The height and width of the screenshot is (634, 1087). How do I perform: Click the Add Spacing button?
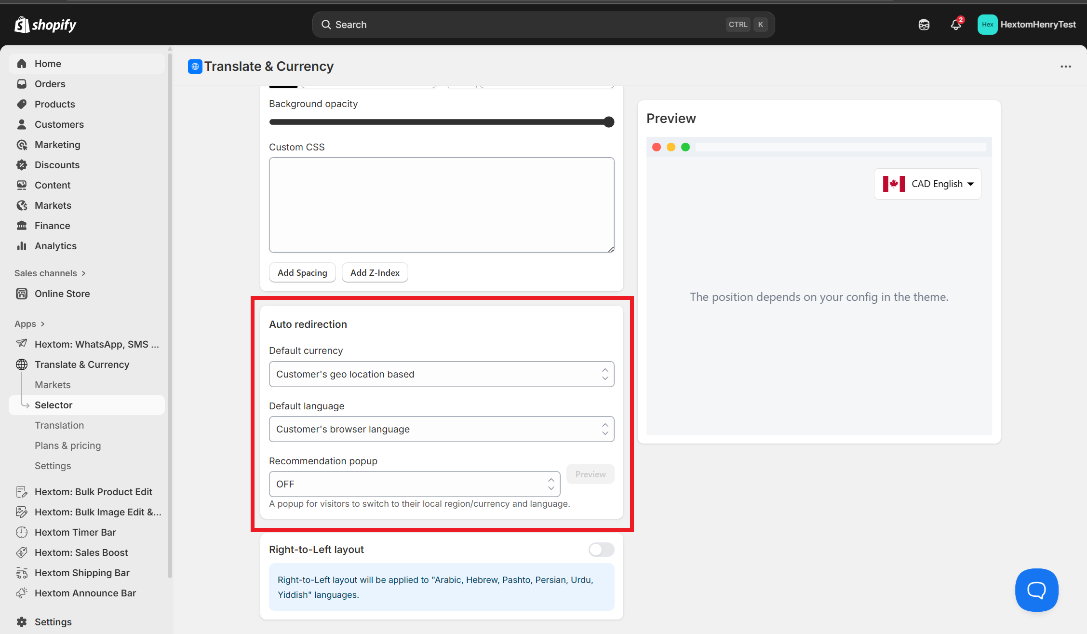302,273
